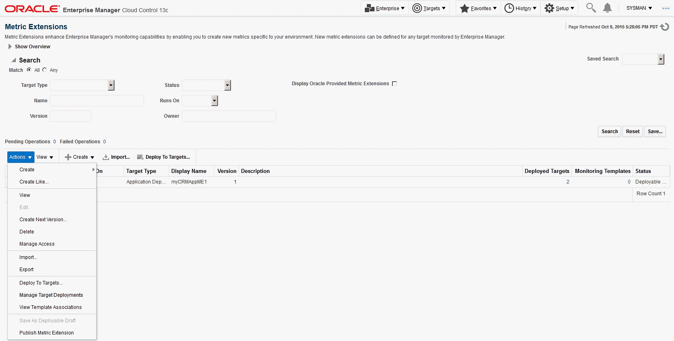Image resolution: width=674 pixels, height=341 pixels.
Task: Click the Version input field
Action: tap(71, 116)
